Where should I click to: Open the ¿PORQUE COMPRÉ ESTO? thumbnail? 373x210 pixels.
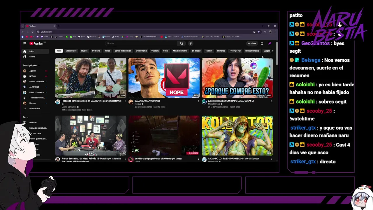pos(237,78)
